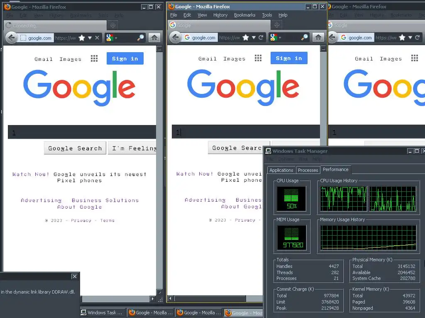Screen dimensions: 425x318
Task: Switch to Applications tab in Task Manager
Action: (281, 170)
